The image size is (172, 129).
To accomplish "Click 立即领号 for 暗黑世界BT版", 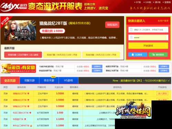I will pyautogui.click(x=164, y=66).
